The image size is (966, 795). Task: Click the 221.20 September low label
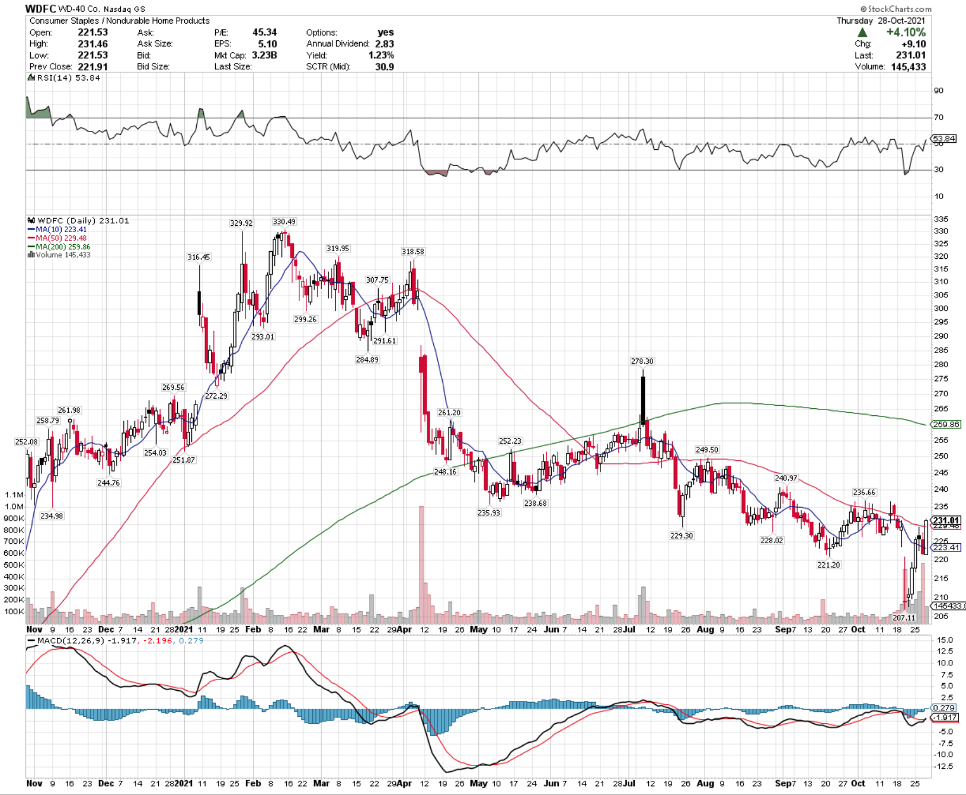pos(829,565)
